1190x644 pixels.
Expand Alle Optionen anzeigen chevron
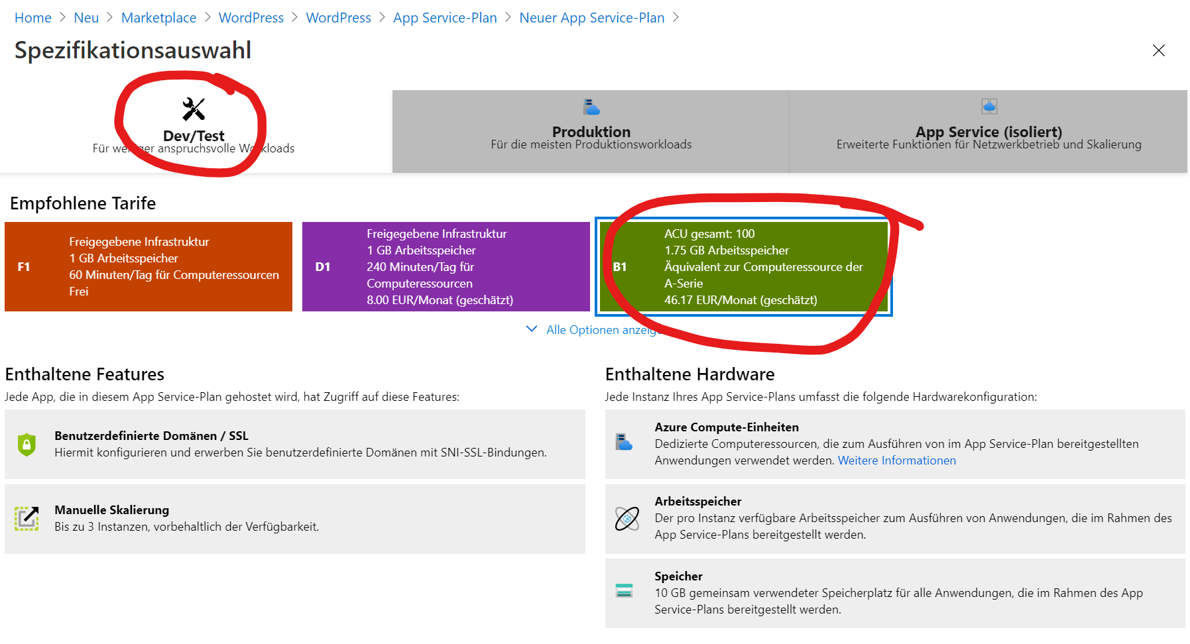(532, 329)
